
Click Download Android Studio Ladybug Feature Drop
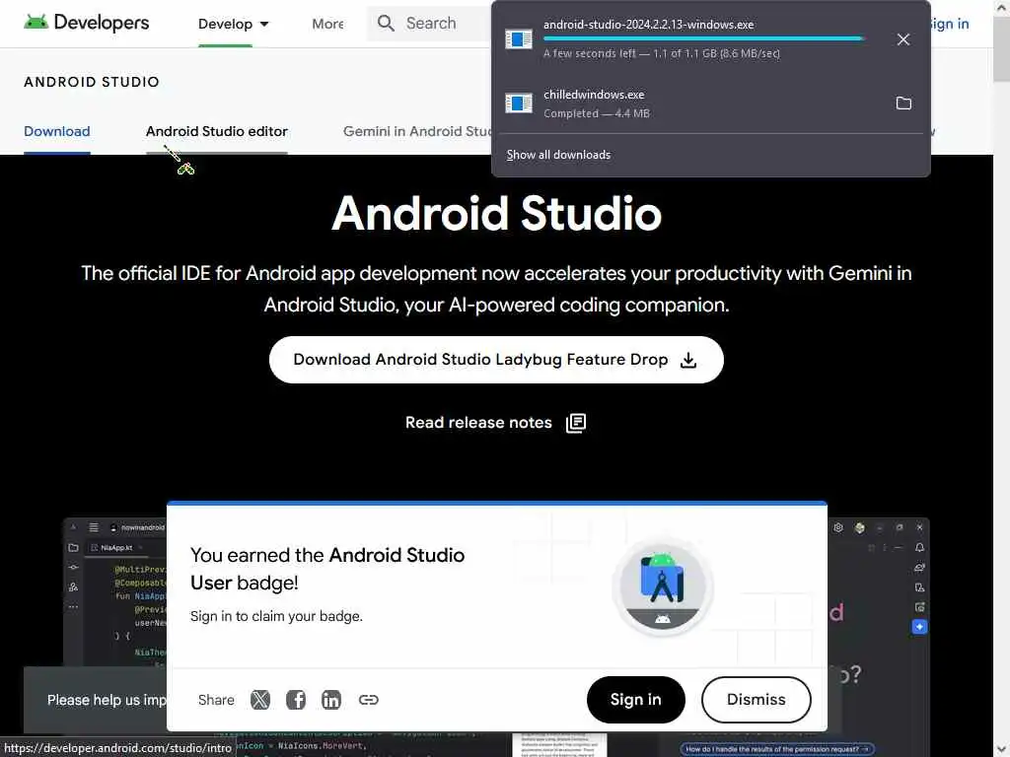coord(496,359)
